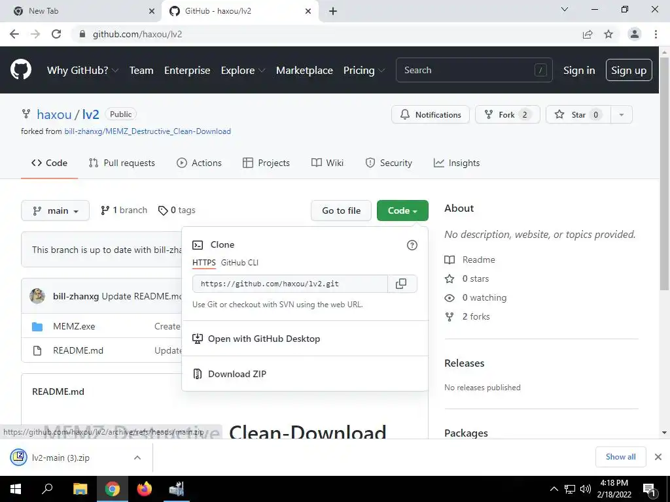670x502 pixels.
Task: Expand the Why GitHub? menu
Action: pyautogui.click(x=82, y=70)
